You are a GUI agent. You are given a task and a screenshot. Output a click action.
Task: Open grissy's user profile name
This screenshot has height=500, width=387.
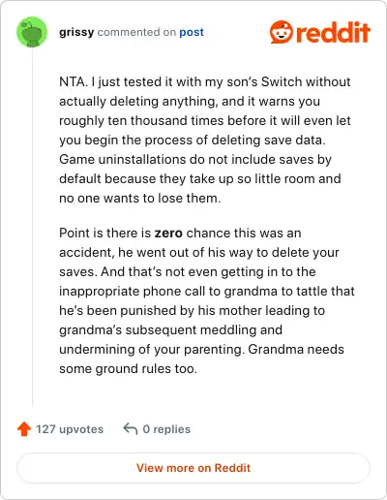(x=76, y=32)
